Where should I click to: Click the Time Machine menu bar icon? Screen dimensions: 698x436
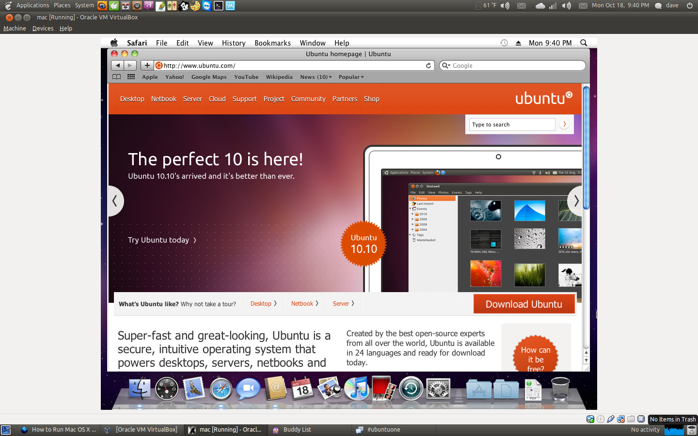(x=504, y=43)
